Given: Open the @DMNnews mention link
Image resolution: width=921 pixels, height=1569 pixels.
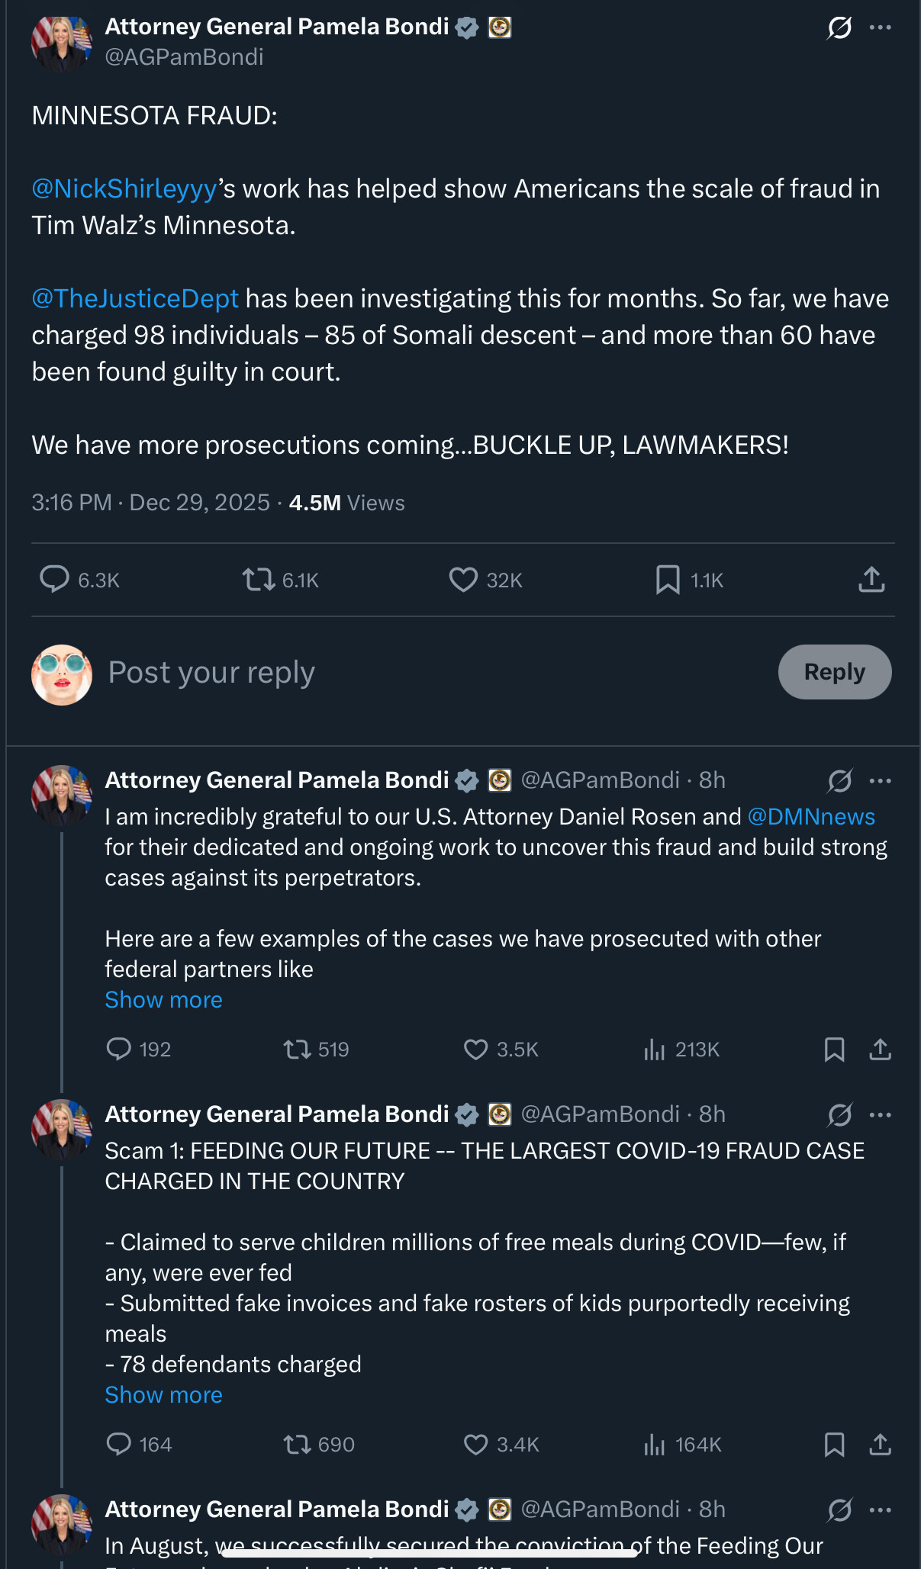Looking at the screenshot, I should (x=810, y=817).
